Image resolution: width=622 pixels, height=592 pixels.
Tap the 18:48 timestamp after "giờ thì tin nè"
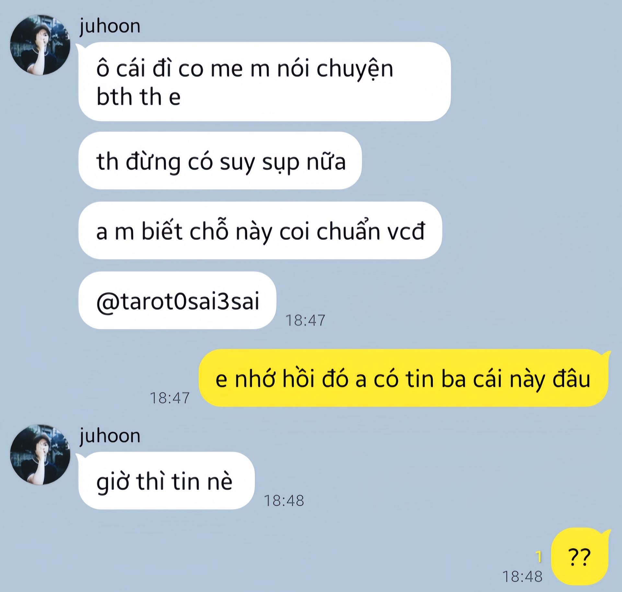[284, 500]
